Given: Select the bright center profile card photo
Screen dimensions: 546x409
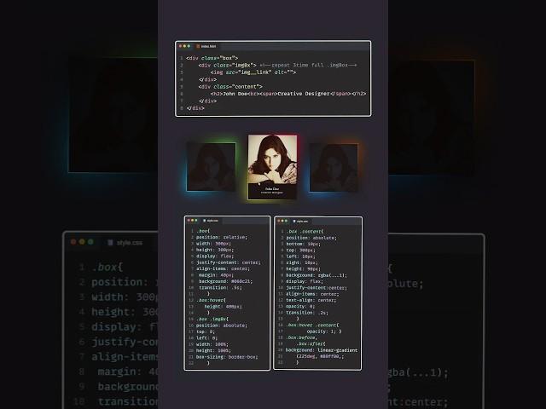Looking at the screenshot, I should (272, 159).
